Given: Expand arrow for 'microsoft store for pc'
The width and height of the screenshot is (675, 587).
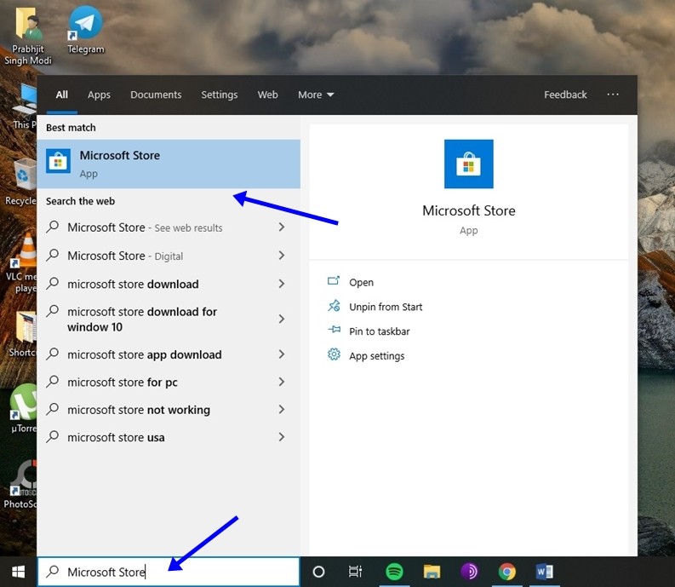Looking at the screenshot, I should coord(282,382).
